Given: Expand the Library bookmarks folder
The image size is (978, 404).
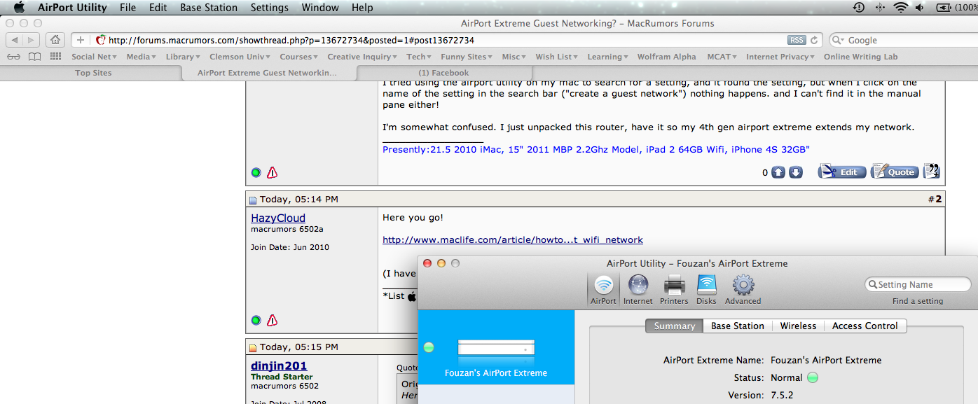Looking at the screenshot, I should (183, 57).
